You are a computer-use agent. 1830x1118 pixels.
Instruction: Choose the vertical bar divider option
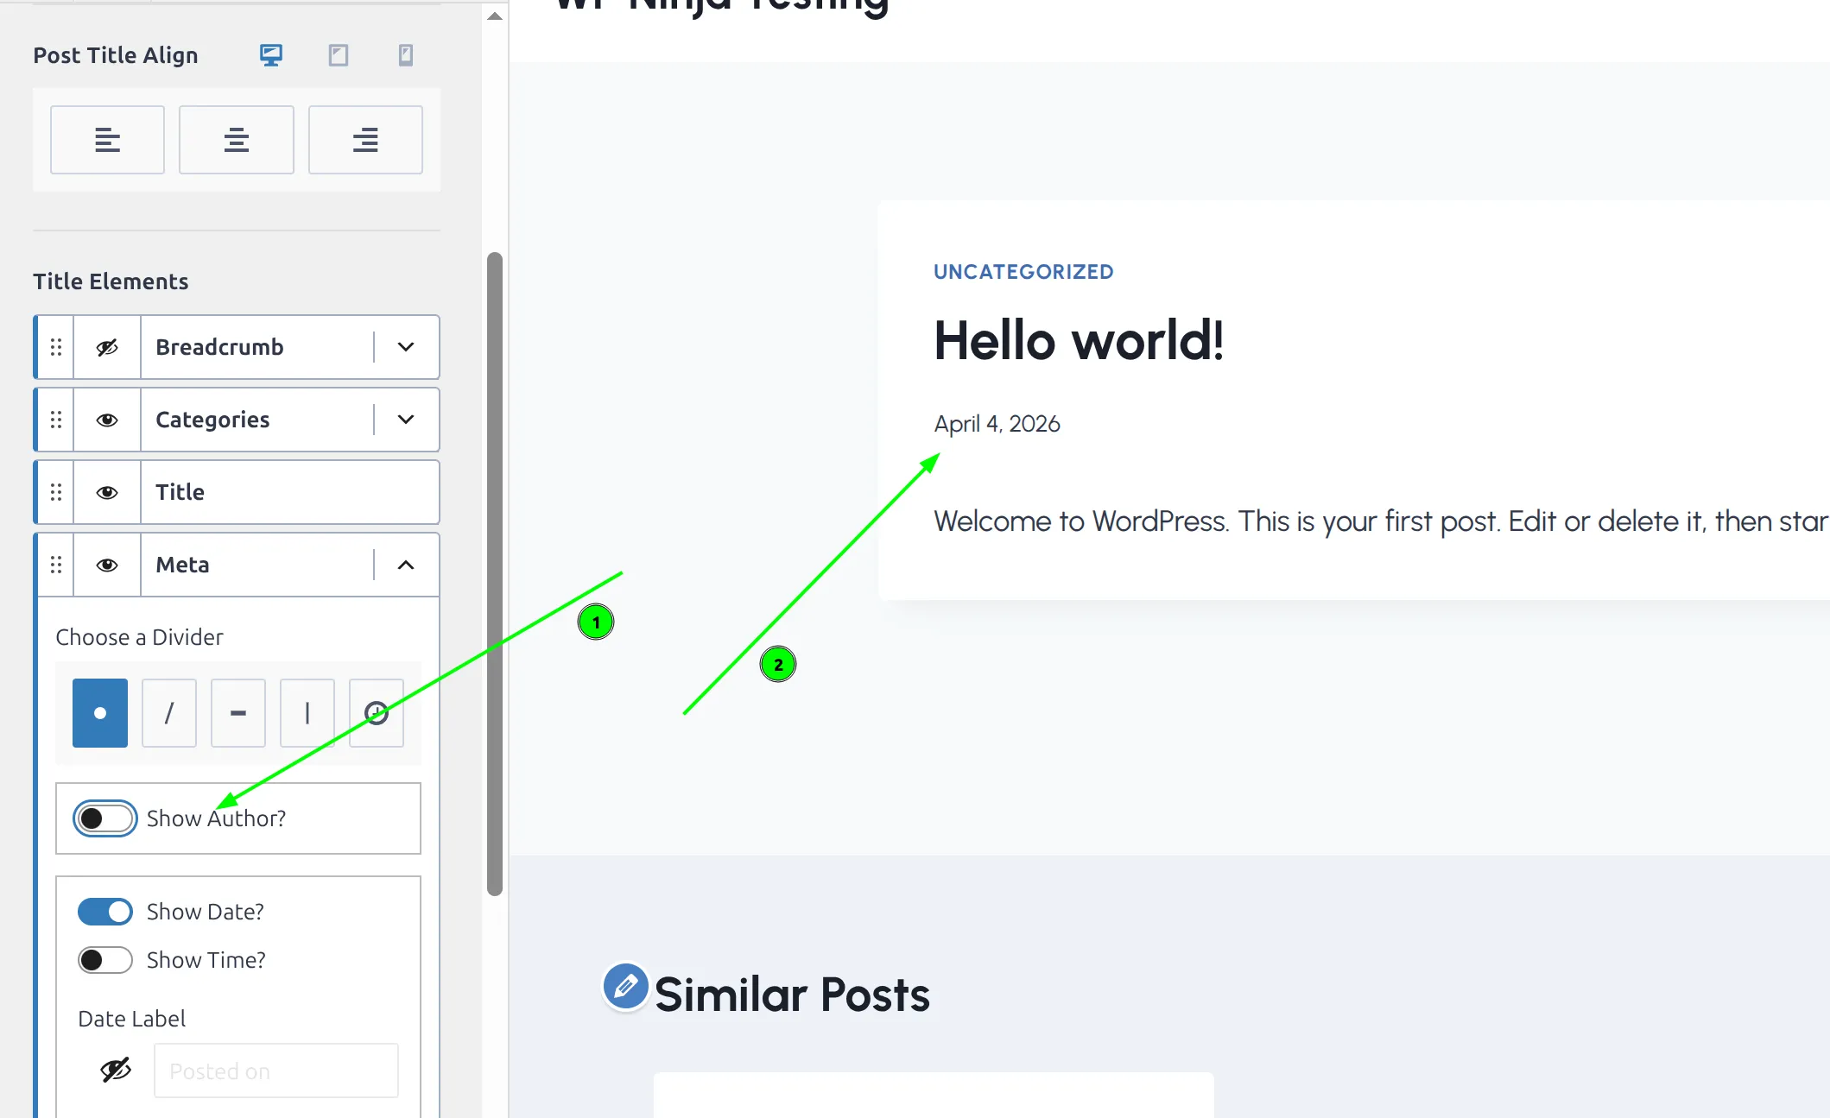[307, 713]
